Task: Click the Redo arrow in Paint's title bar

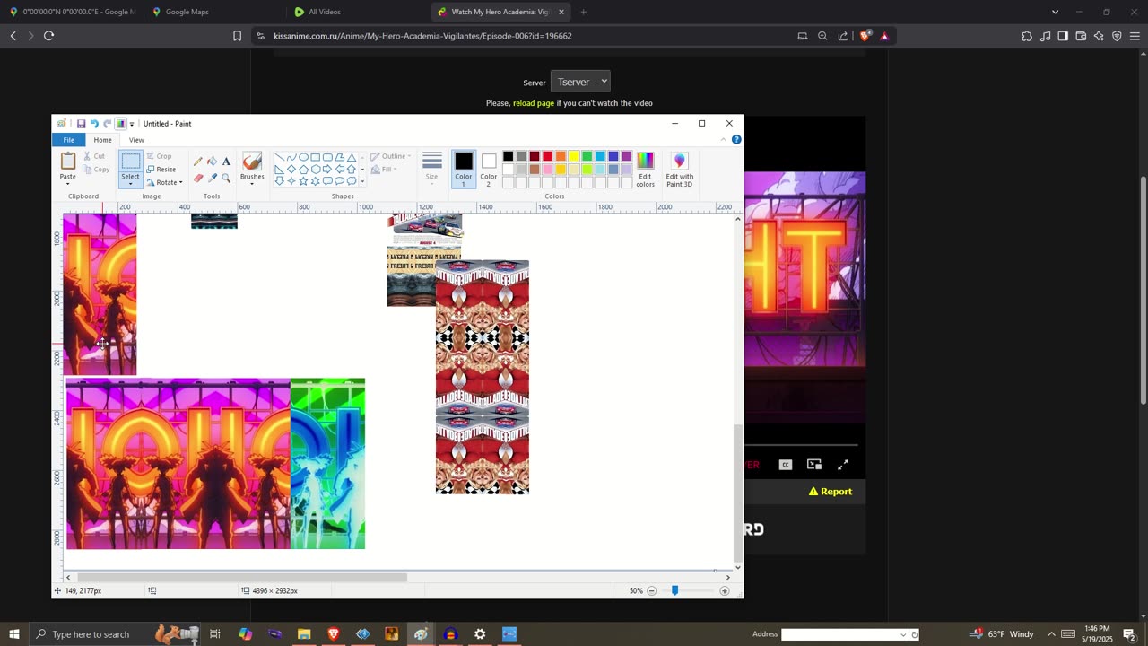Action: (107, 124)
